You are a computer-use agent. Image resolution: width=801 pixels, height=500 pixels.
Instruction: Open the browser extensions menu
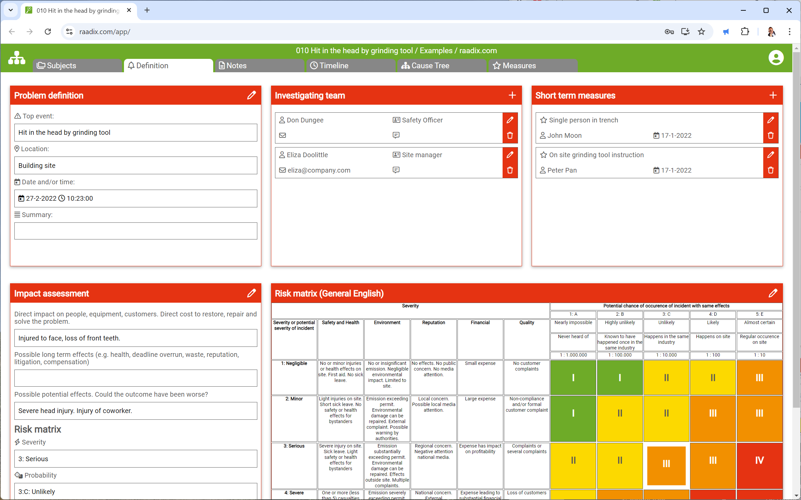[745, 32]
